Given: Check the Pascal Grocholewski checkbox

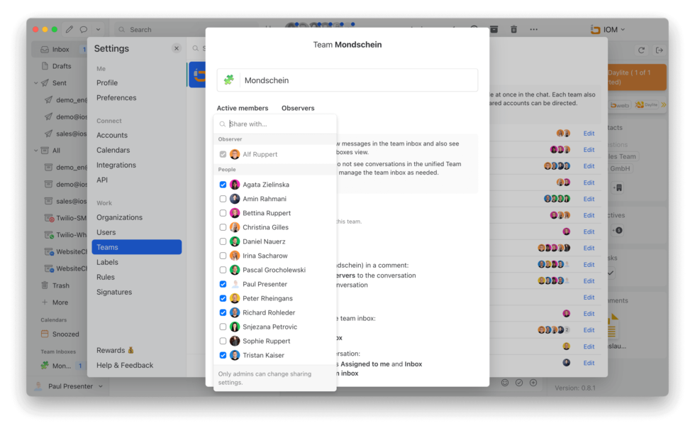Looking at the screenshot, I should tap(223, 269).
